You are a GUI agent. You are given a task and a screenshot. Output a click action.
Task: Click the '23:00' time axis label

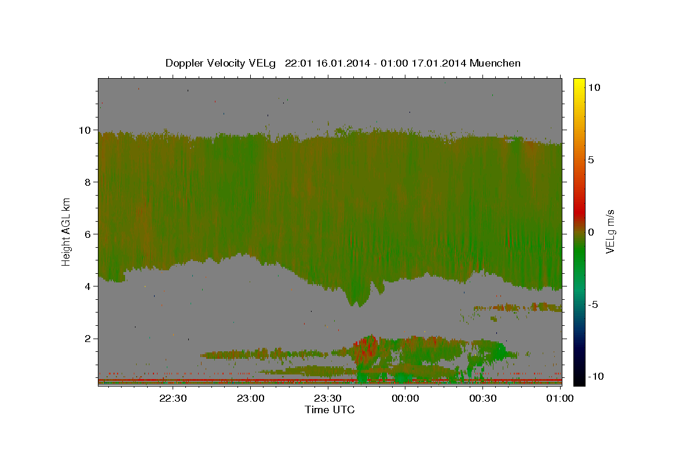[x=251, y=398]
